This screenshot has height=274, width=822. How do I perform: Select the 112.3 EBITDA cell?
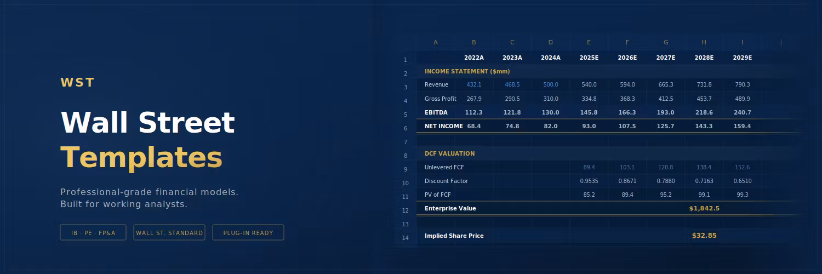pyautogui.click(x=474, y=112)
